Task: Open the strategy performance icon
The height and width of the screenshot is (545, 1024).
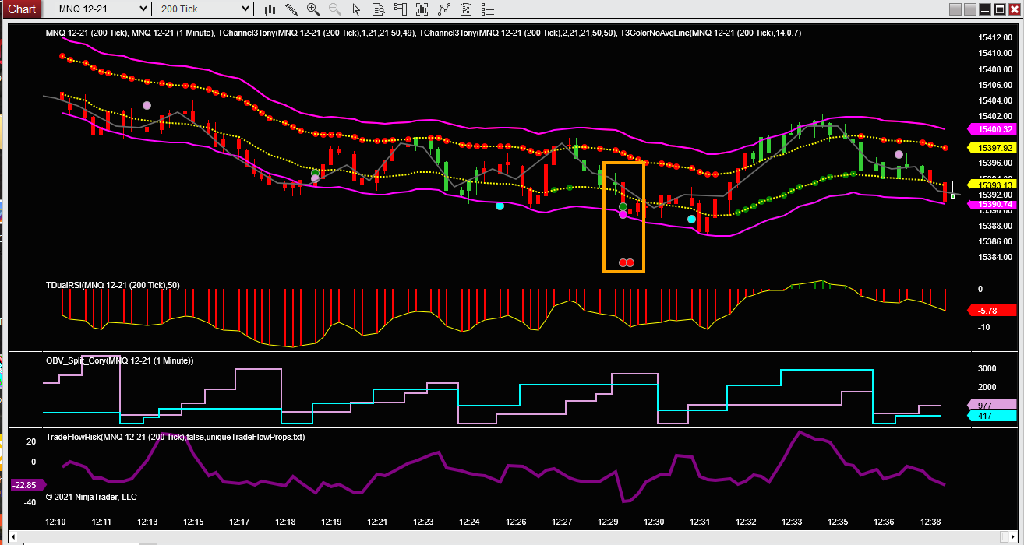Action: 466,9
